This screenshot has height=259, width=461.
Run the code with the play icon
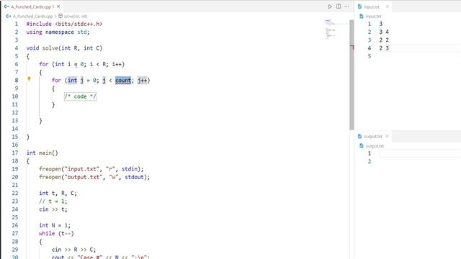coord(330,6)
